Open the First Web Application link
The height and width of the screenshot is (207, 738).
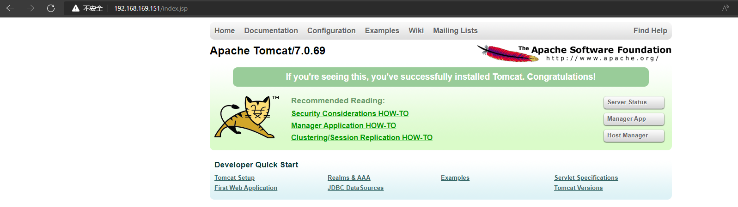click(x=246, y=188)
